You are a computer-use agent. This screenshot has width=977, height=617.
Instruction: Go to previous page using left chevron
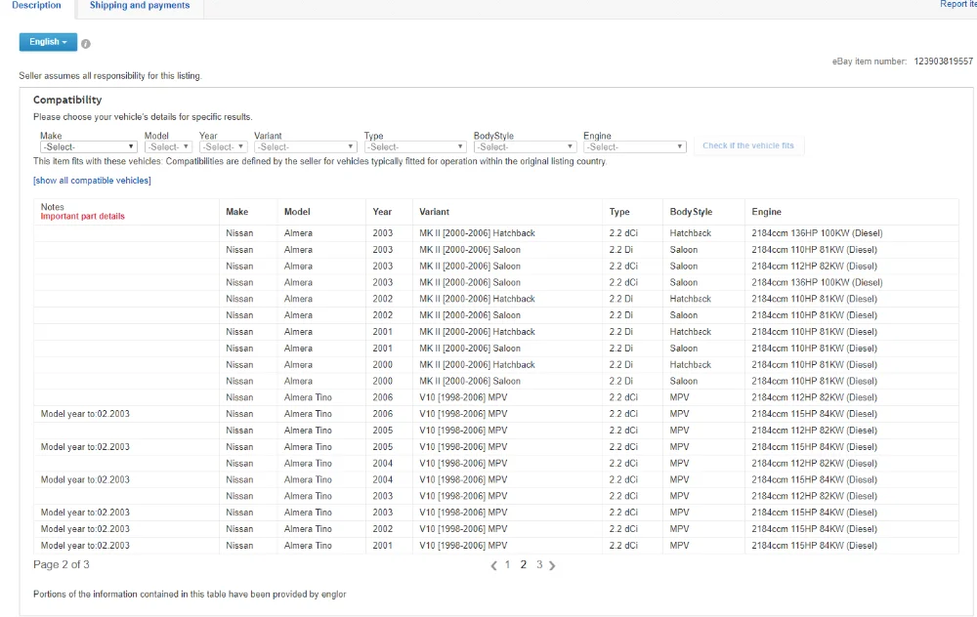click(x=493, y=565)
